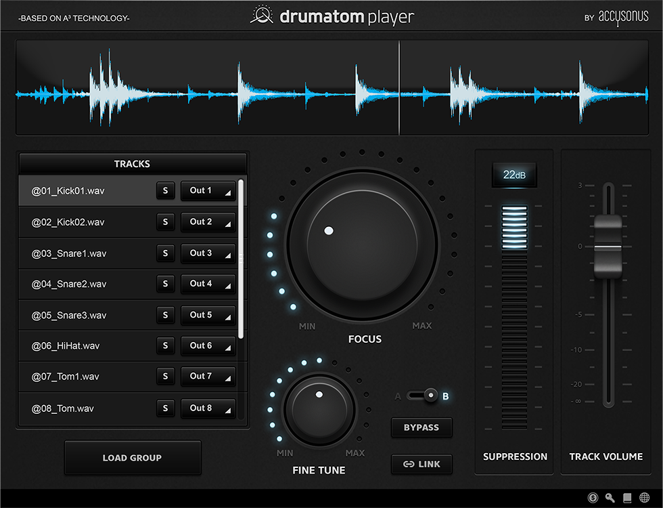The width and height of the screenshot is (663, 508).
Task: Click the SUPPRESSION label
Action: (515, 457)
